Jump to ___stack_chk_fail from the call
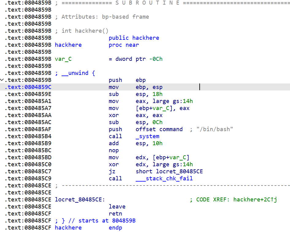This screenshot has height=232, width=290. click(x=164, y=179)
